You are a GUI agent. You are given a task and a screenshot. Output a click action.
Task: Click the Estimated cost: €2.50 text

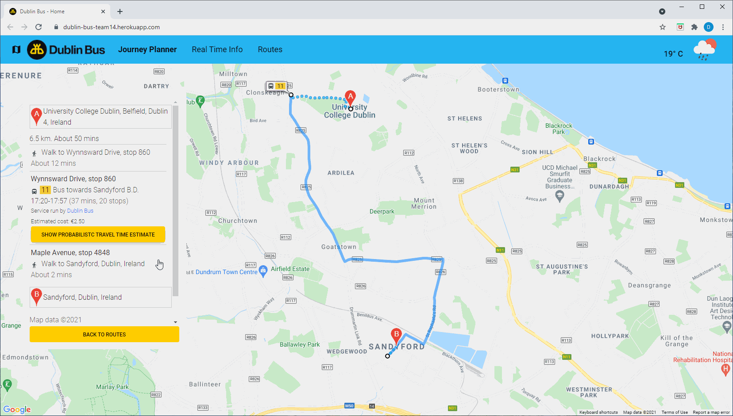pyautogui.click(x=58, y=221)
